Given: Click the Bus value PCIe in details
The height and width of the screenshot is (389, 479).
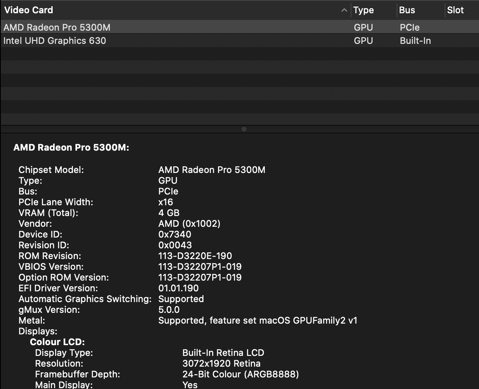Looking at the screenshot, I should 168,191.
